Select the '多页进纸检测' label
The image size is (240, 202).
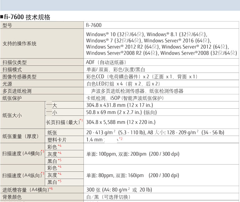coord(17,91)
